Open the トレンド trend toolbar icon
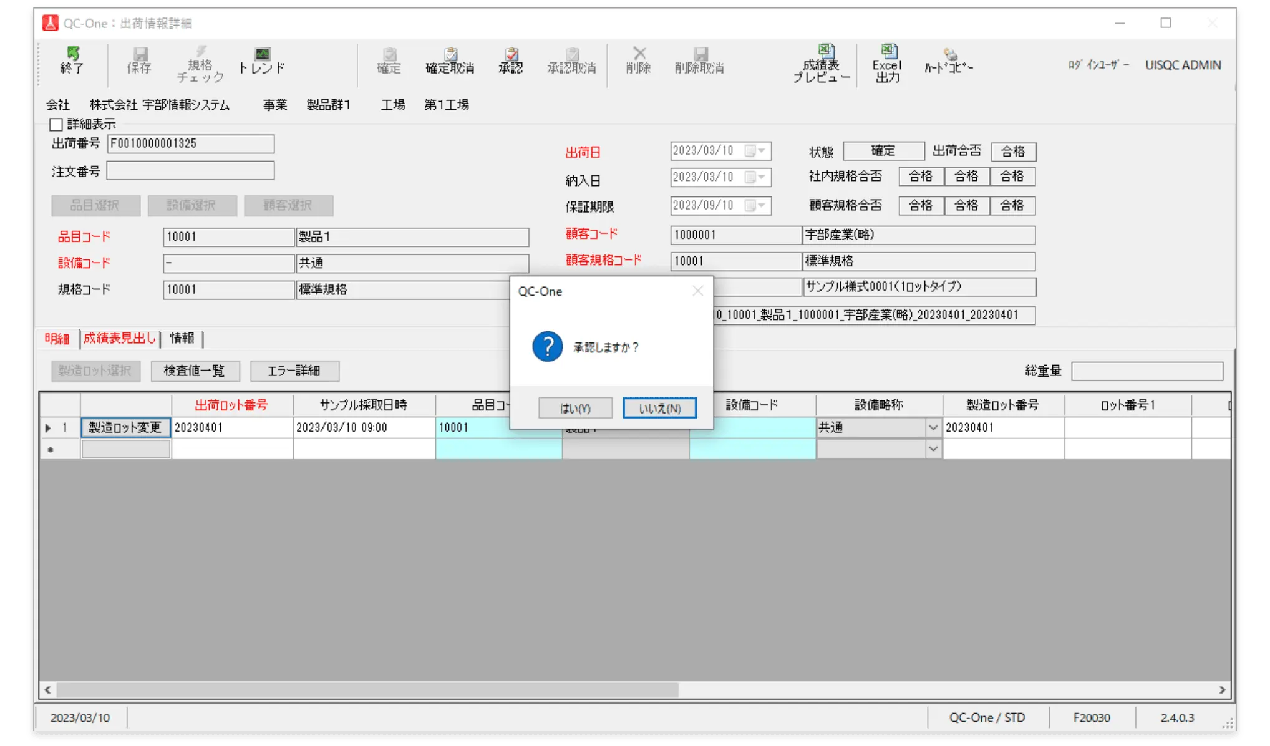1270x746 pixels. [262, 61]
